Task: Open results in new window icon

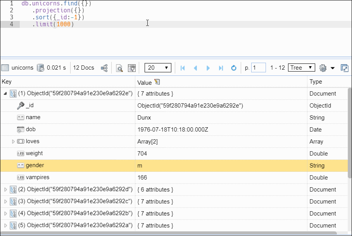Action: [x=344, y=68]
